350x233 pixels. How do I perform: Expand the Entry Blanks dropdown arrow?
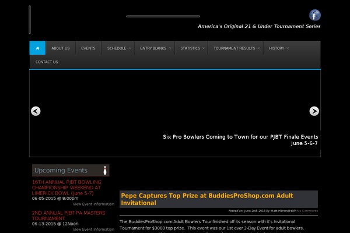click(x=170, y=48)
